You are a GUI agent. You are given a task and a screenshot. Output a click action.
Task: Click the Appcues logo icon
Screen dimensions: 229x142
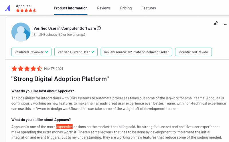7,8
